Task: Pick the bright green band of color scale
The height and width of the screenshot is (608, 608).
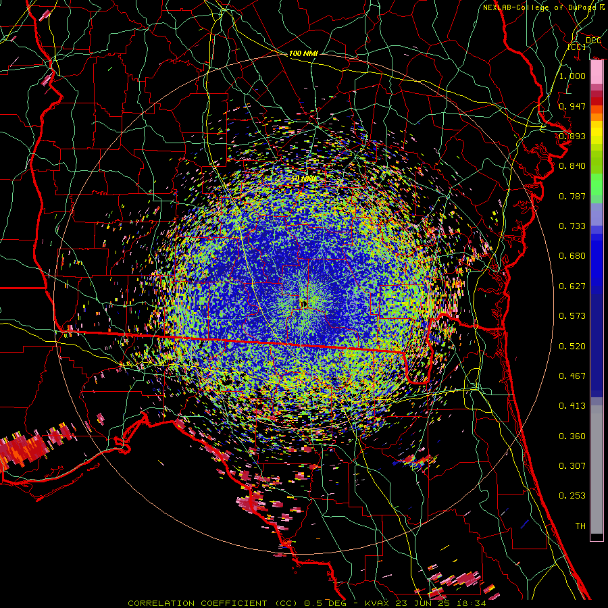Action: pyautogui.click(x=597, y=184)
